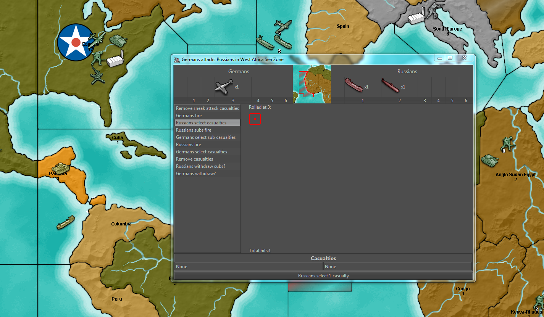Click the tank in Panama
544x317 pixels.
pos(60,167)
